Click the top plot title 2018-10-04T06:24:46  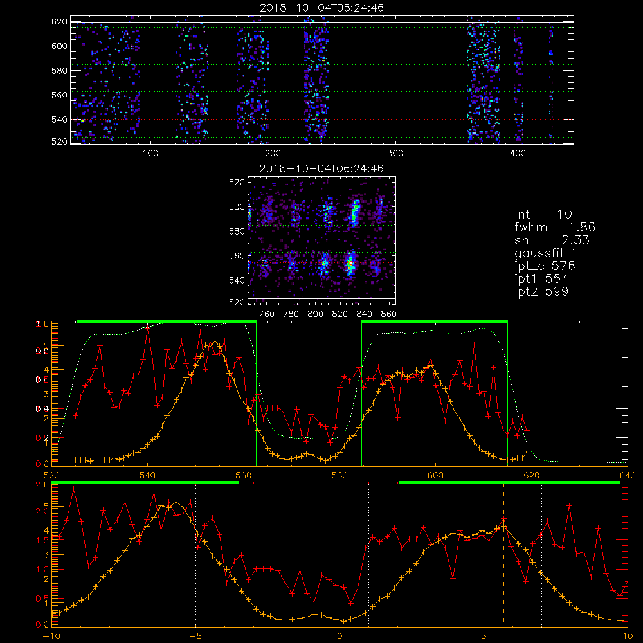tap(322, 8)
